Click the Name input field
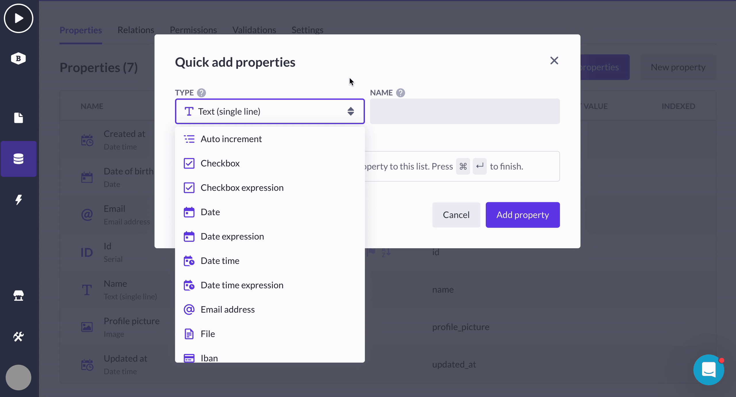The height and width of the screenshot is (397, 736). point(465,111)
